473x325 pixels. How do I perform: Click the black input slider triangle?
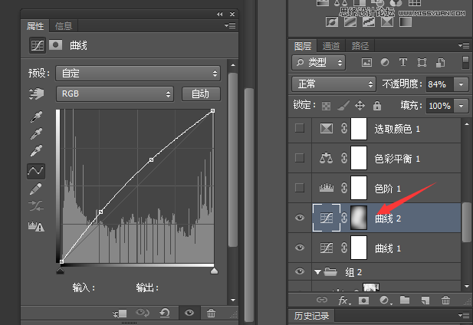tap(61, 271)
